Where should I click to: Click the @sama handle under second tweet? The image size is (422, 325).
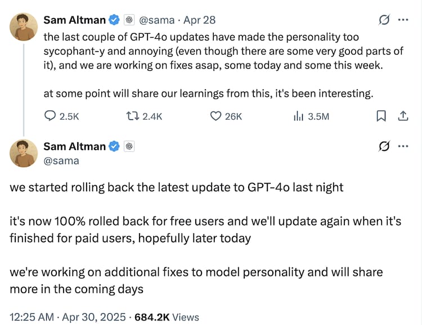(x=61, y=161)
